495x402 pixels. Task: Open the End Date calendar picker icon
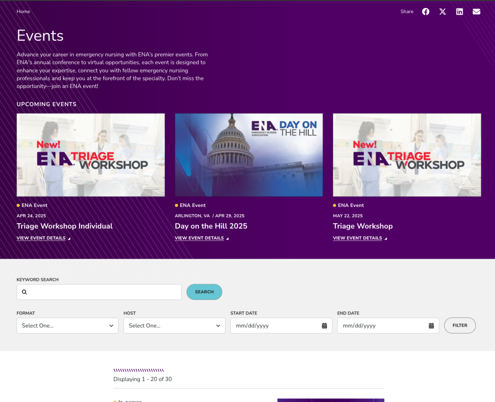[x=431, y=326]
